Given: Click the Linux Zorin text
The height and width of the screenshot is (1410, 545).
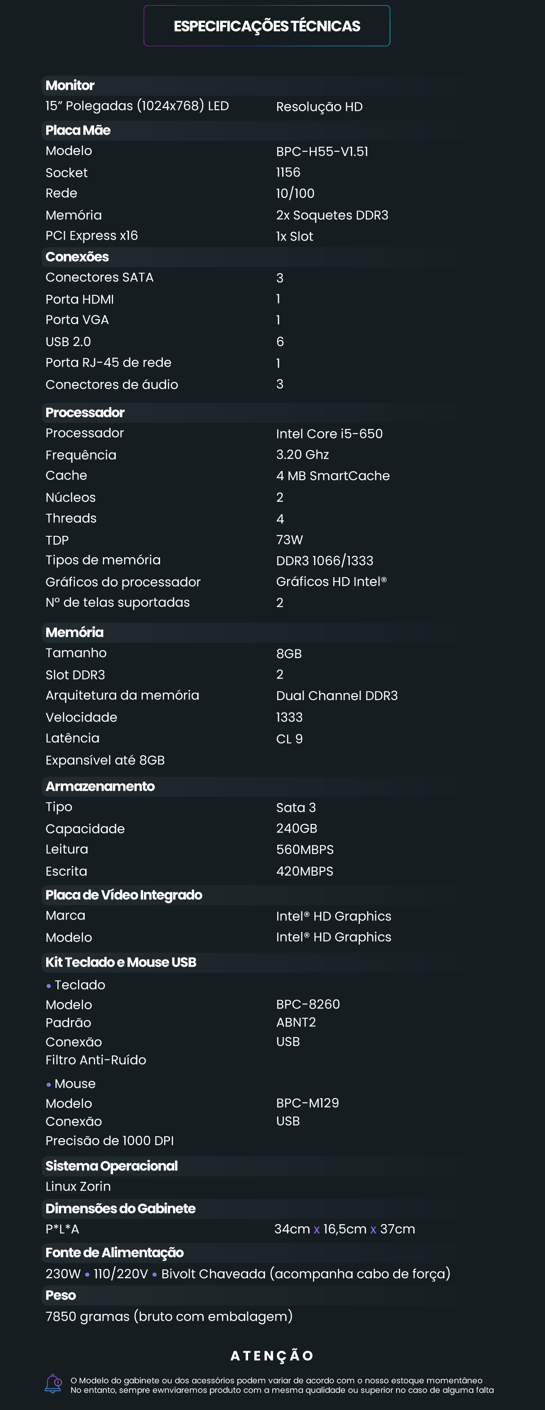Looking at the screenshot, I should coord(78,1186).
